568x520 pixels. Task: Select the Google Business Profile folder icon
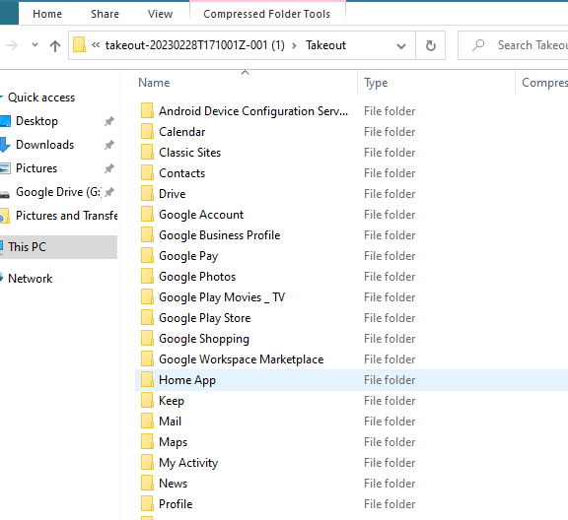(147, 234)
